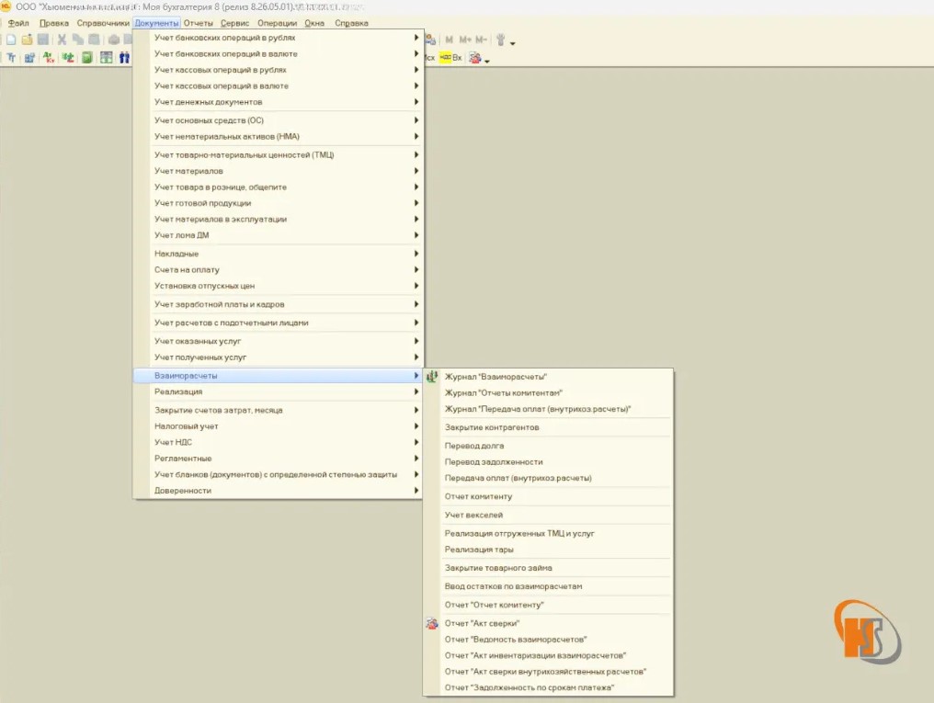Image resolution: width=934 pixels, height=703 pixels.
Task: Click the Print printer icon
Action: pos(114,40)
